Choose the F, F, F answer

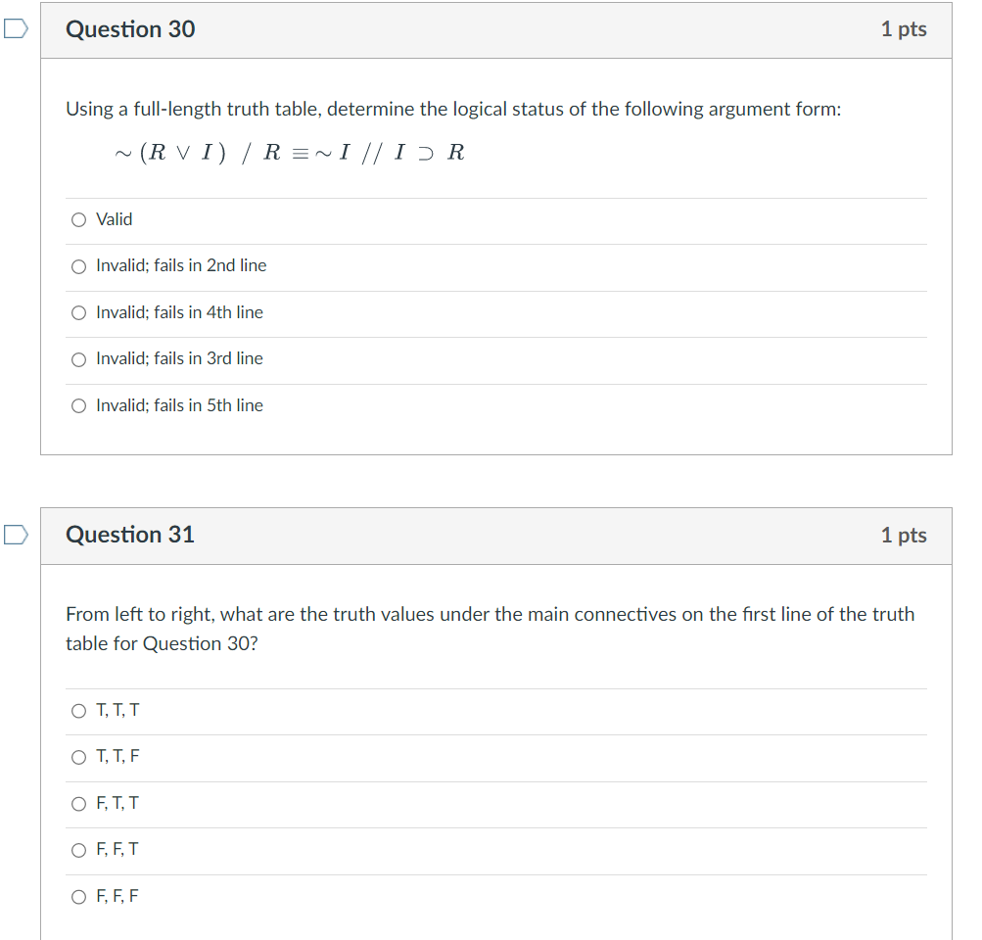pyautogui.click(x=78, y=896)
